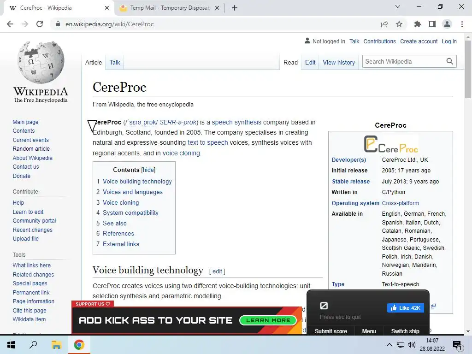
Task: Open the Edit tab
Action: [310, 62]
